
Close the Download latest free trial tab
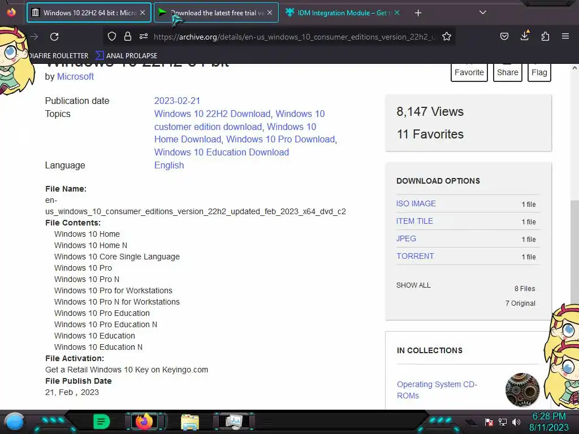point(270,12)
